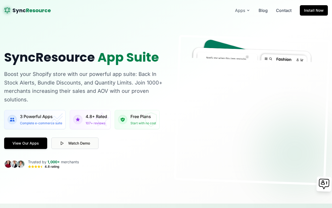Click the SyncResource bell logo icon
The height and width of the screenshot is (208, 332).
pyautogui.click(x=7, y=10)
